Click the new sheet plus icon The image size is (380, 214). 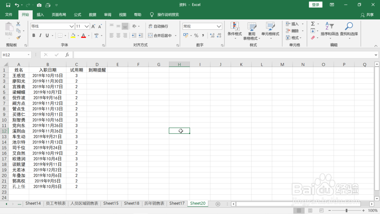tap(218, 204)
